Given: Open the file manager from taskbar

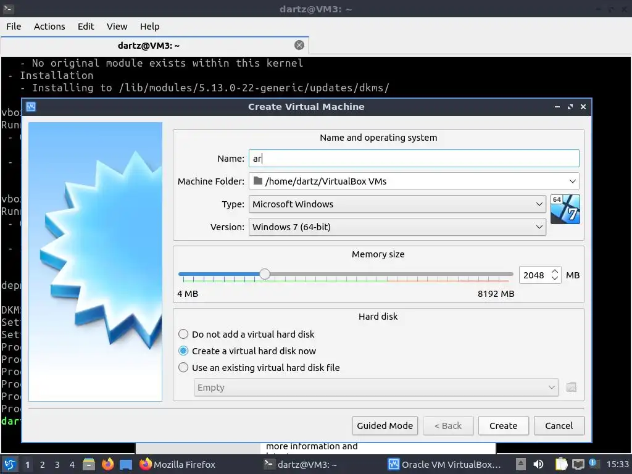Looking at the screenshot, I should 89,464.
